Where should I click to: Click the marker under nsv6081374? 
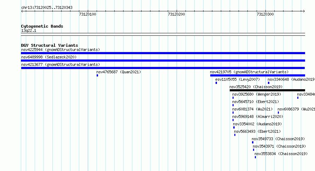[x=233, y=113]
